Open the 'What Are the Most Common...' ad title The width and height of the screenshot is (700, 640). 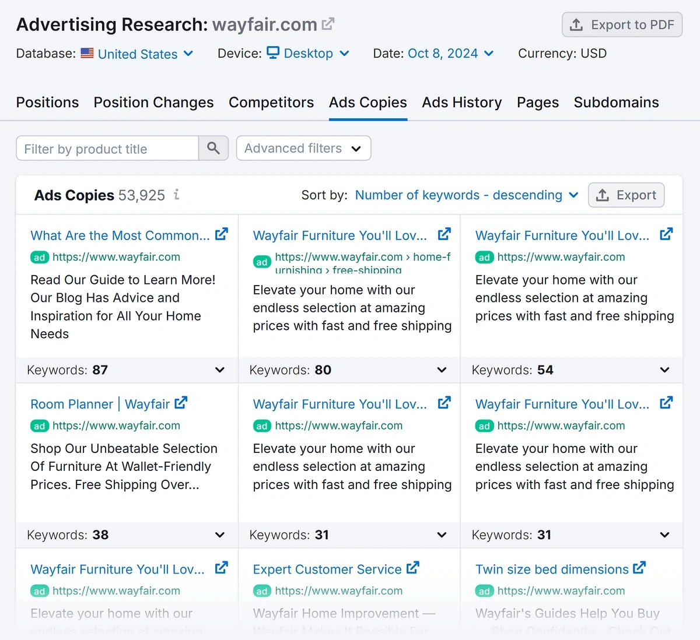[120, 235]
